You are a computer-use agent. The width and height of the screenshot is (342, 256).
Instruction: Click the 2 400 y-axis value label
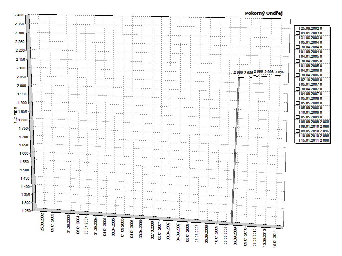pos(19,15)
